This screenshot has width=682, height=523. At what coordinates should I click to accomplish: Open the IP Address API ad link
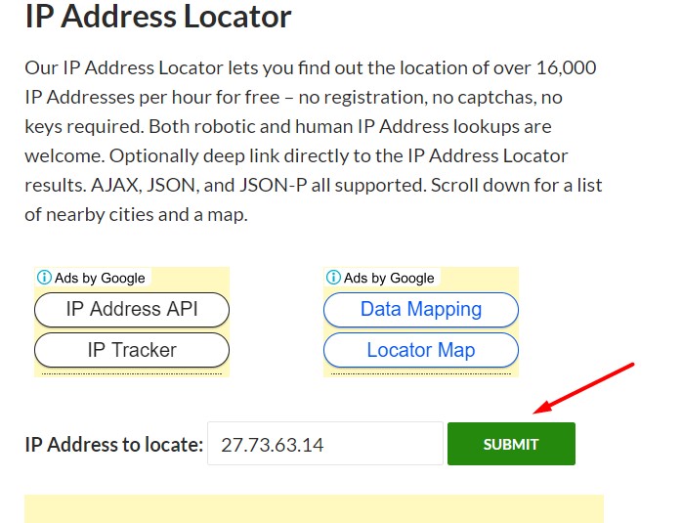pos(132,309)
